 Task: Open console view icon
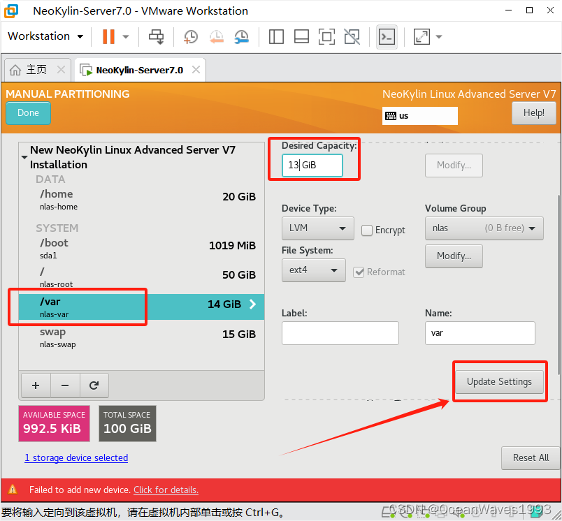click(x=387, y=36)
